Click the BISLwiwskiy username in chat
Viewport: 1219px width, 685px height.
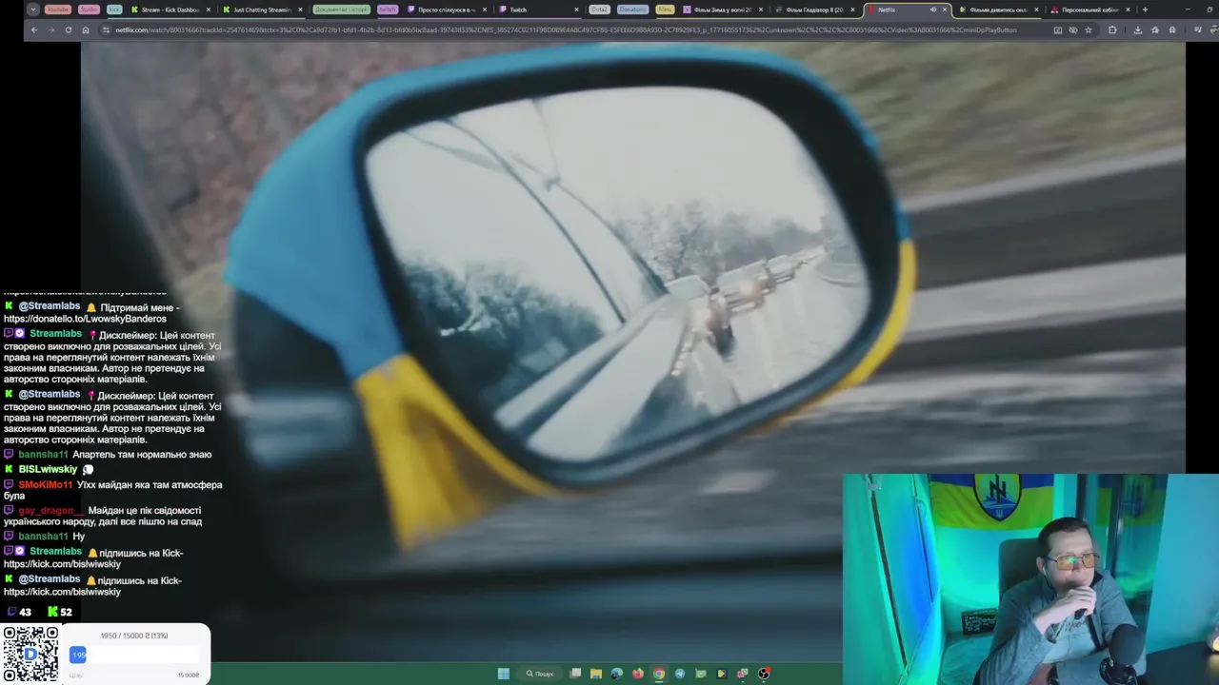click(x=48, y=469)
